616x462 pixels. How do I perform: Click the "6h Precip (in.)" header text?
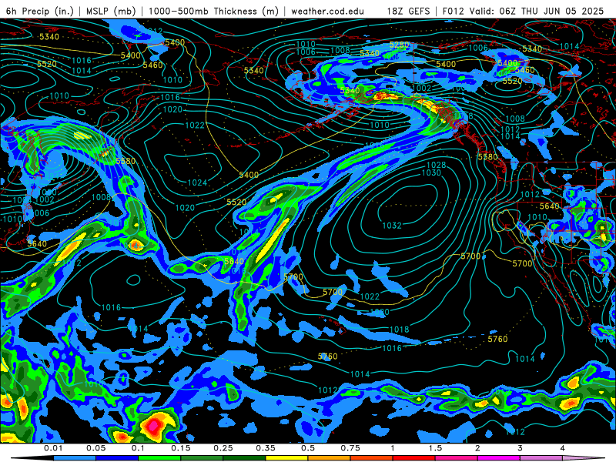[x=40, y=11]
